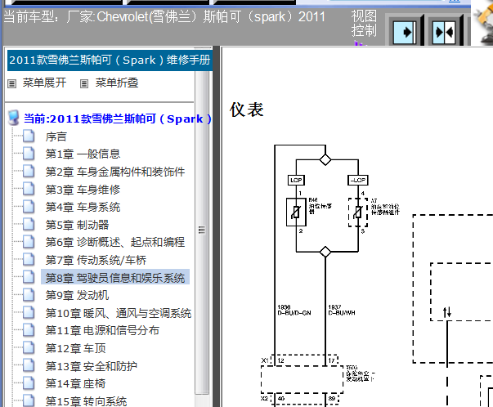Click page icon beside 第1章 一般信息
The image size is (493, 407).
(x=29, y=154)
